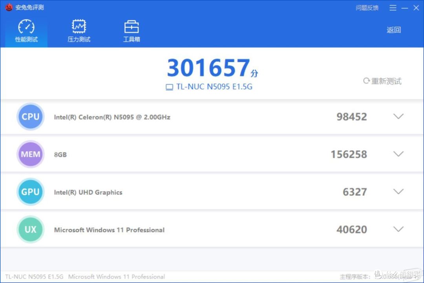The image size is (424, 283).
Task: Click the UX score 40620
Action: pos(351,230)
